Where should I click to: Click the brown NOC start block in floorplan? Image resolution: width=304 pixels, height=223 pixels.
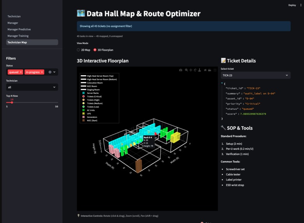click(x=139, y=166)
